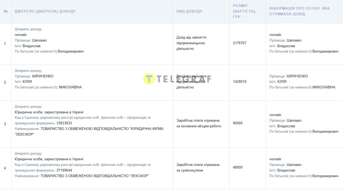The height and width of the screenshot is (190, 343).
Task: Click surname КИРИЧЕНКО in income source column
Action: [x=43, y=76]
